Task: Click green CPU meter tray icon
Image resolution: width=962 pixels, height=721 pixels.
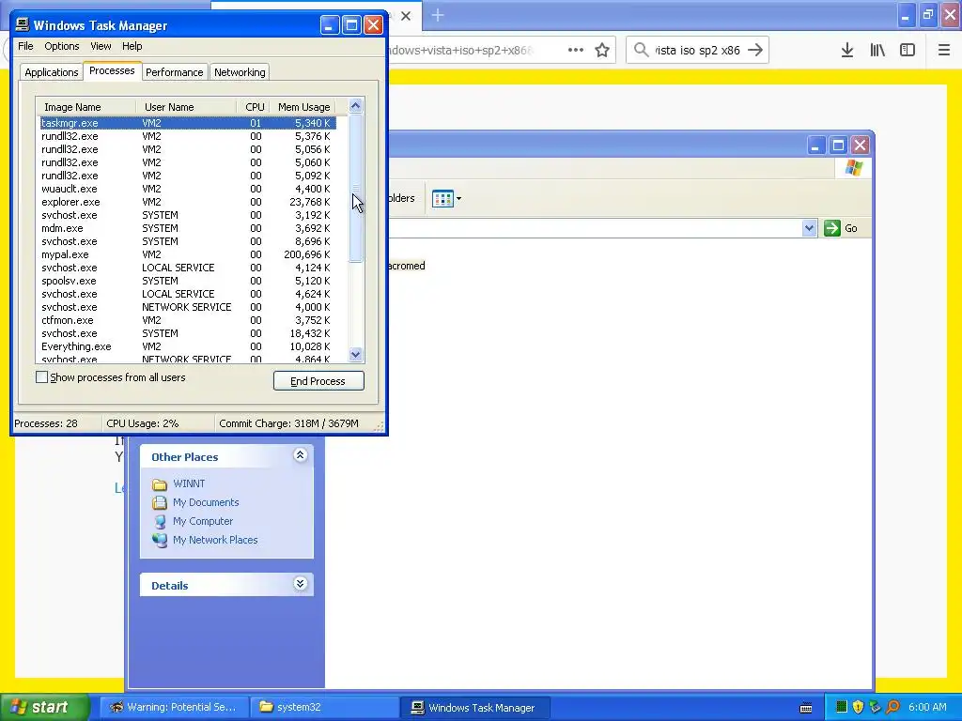Action: (x=841, y=708)
